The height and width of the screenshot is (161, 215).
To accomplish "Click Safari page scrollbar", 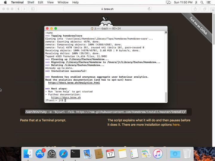I will coord(214,29).
